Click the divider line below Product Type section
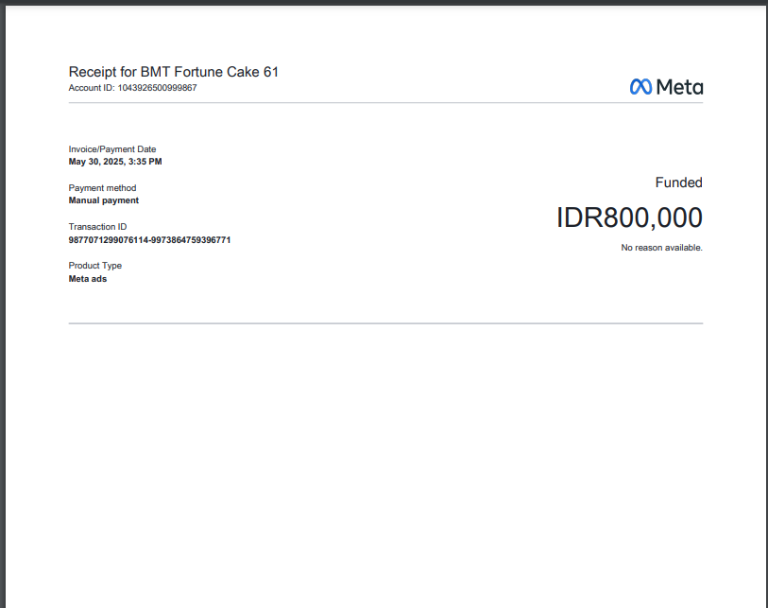 click(x=385, y=323)
